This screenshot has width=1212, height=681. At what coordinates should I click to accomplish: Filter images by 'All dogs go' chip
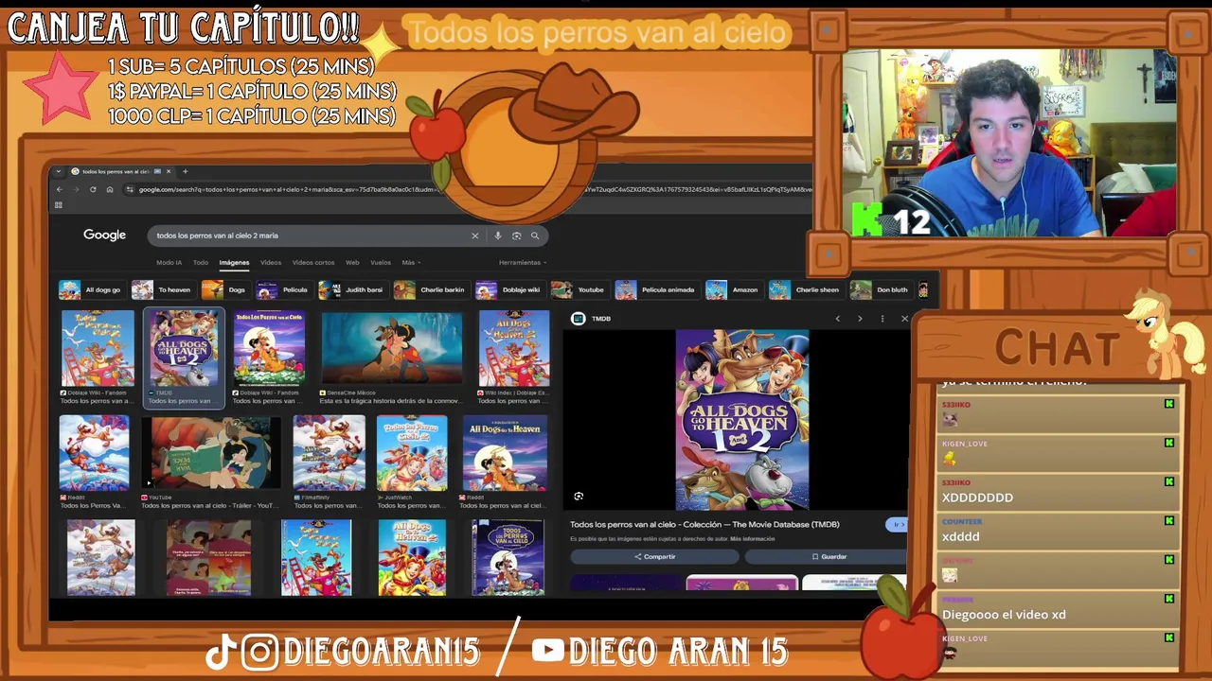pyautogui.click(x=91, y=289)
